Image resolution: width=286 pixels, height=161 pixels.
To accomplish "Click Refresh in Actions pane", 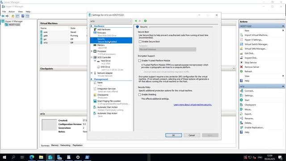I will tap(248, 72).
